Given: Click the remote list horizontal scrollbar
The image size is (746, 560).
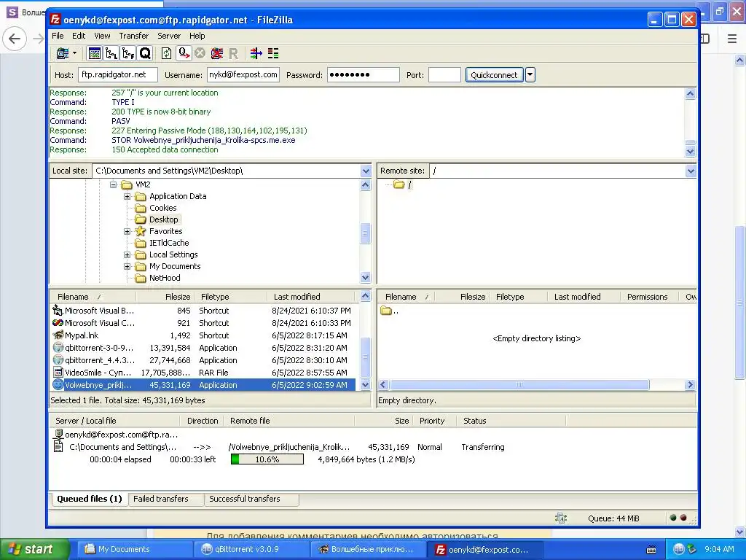Looking at the screenshot, I should [x=519, y=385].
